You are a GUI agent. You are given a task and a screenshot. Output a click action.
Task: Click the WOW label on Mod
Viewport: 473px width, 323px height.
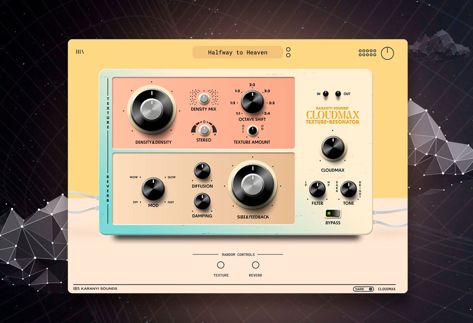tap(133, 177)
